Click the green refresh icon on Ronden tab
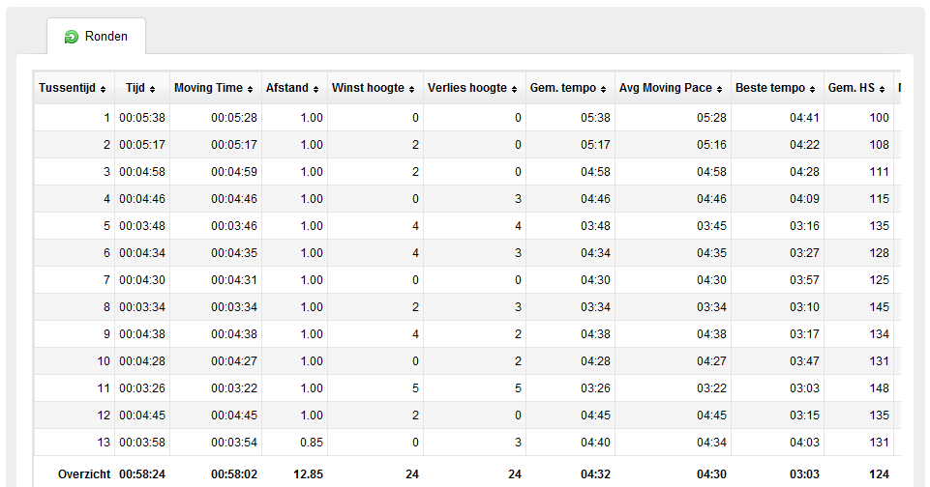This screenshot has height=487, width=930. [72, 37]
